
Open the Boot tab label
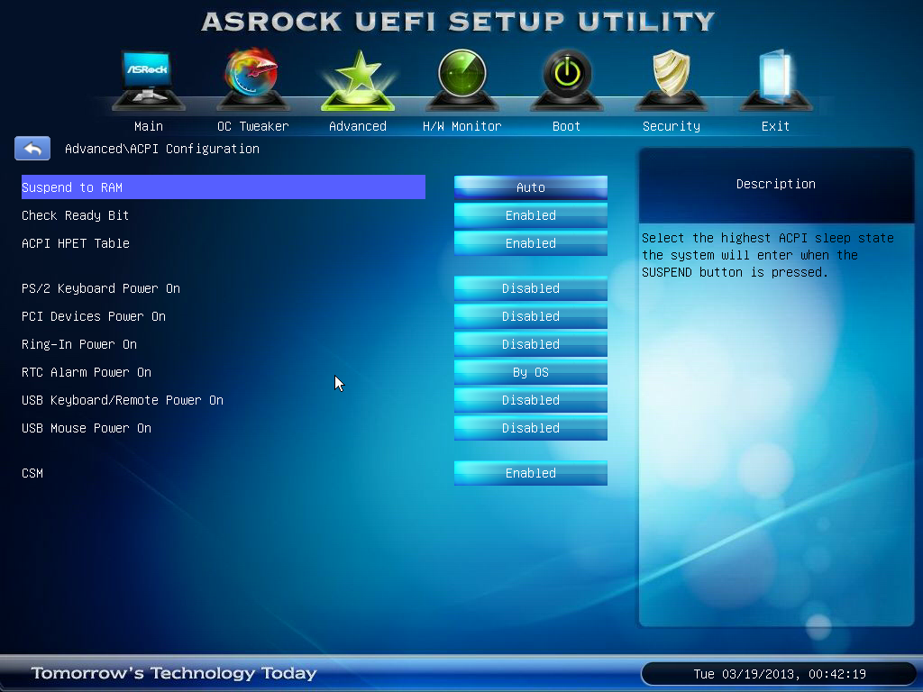[x=566, y=126]
